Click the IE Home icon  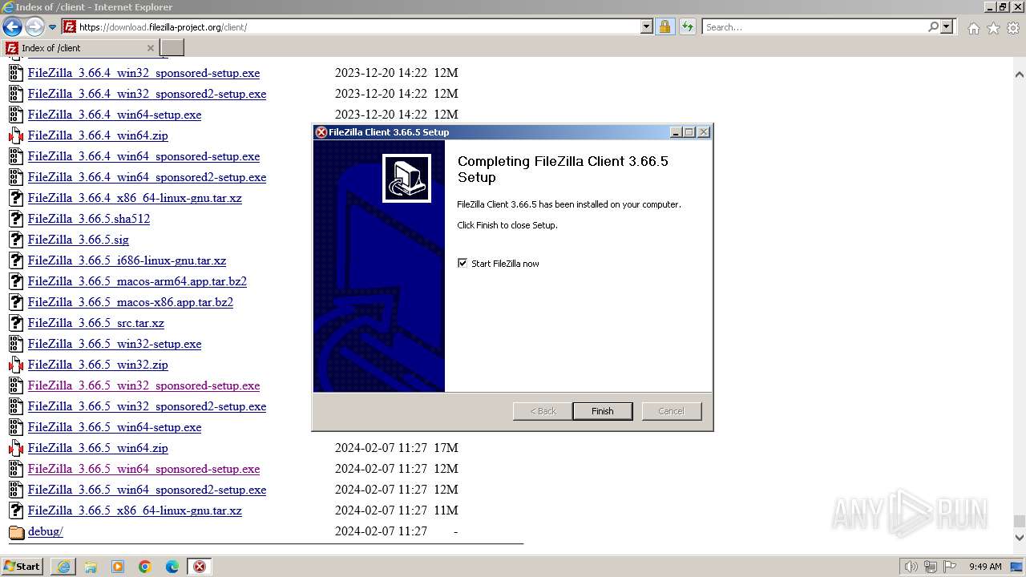(x=973, y=28)
